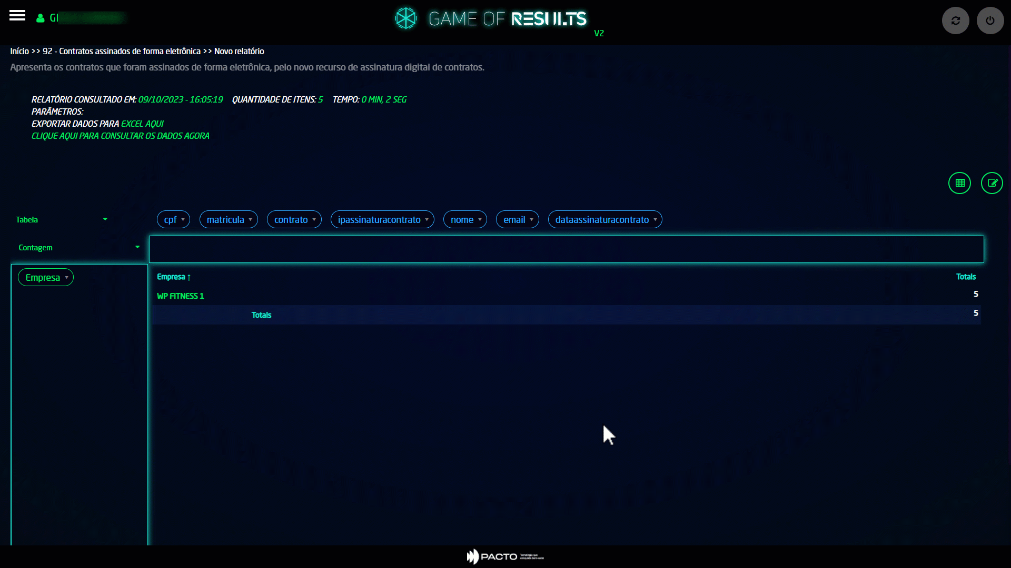
Task: Open the Contagem aggregator dropdown
Action: [x=78, y=248]
